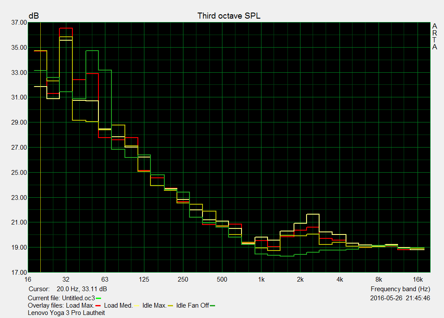Click the red Load Max. color marker
The image size is (444, 318).
coord(98,305)
